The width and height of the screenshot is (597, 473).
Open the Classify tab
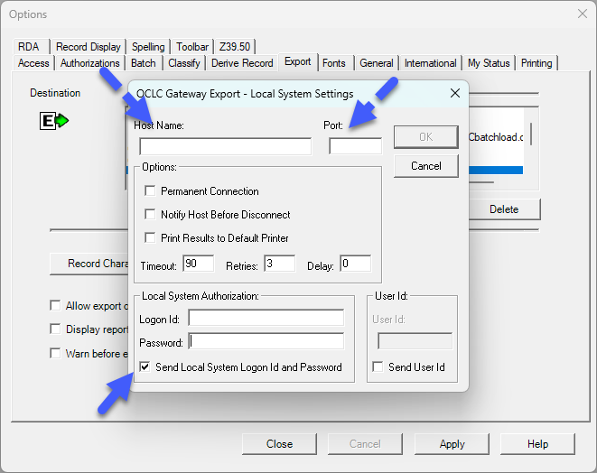[x=184, y=63]
